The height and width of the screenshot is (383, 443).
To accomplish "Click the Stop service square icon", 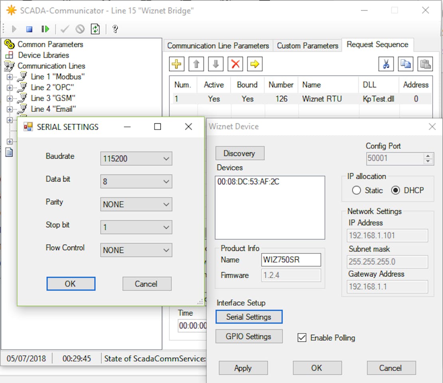I will coord(29,29).
